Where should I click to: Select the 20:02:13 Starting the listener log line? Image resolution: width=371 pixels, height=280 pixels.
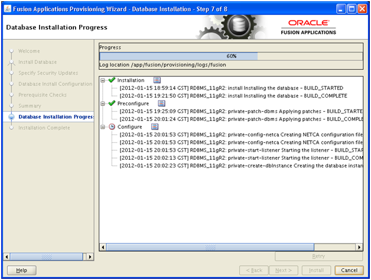click(241, 158)
